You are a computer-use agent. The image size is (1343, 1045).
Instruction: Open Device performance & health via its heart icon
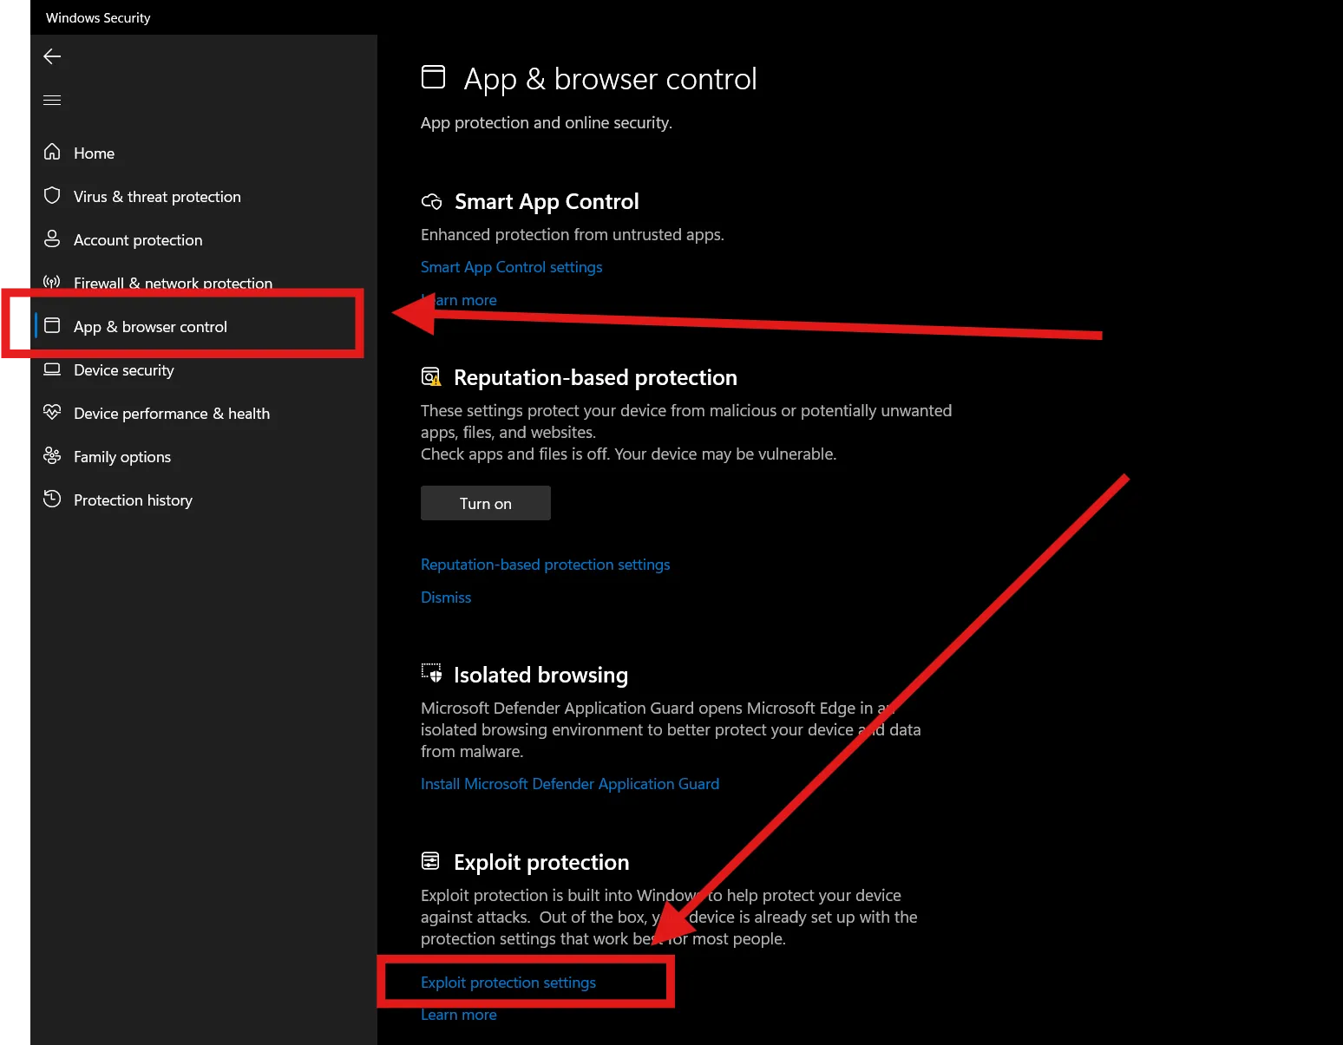pos(52,413)
